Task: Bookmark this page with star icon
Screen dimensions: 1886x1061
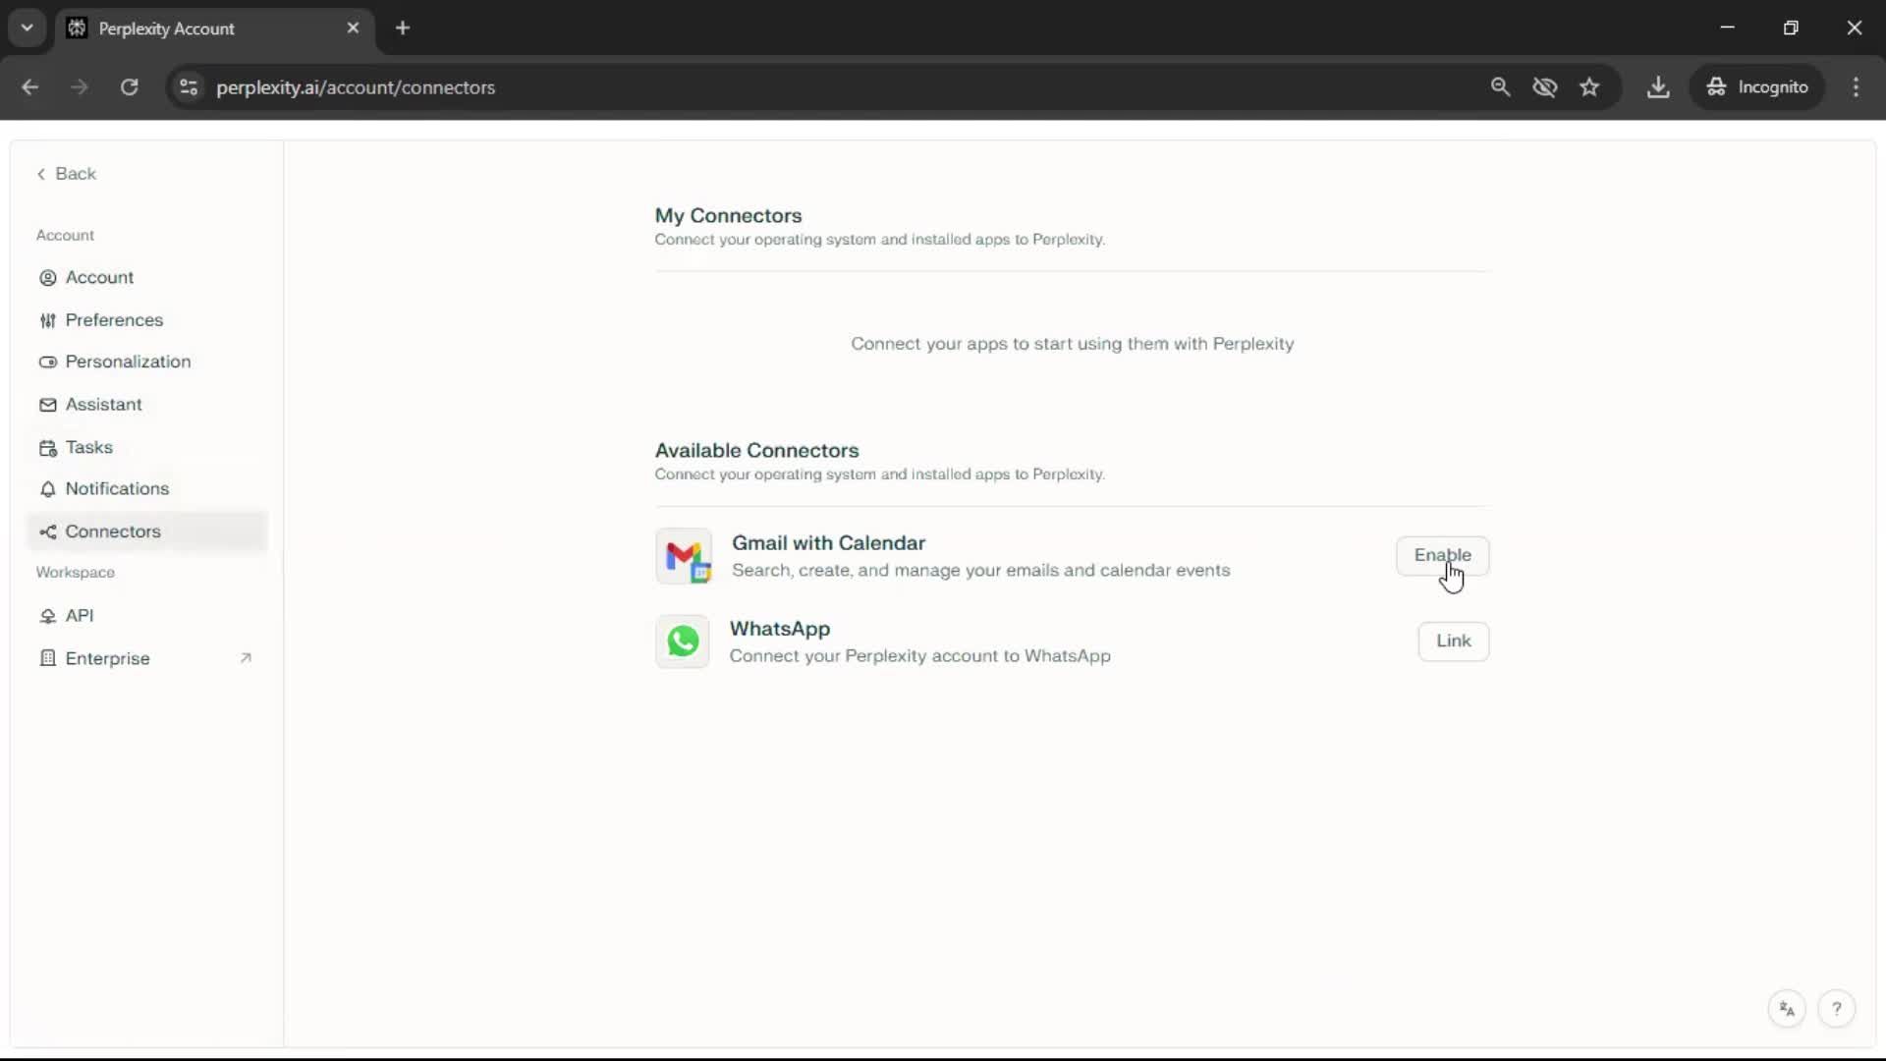Action: pos(1589,87)
